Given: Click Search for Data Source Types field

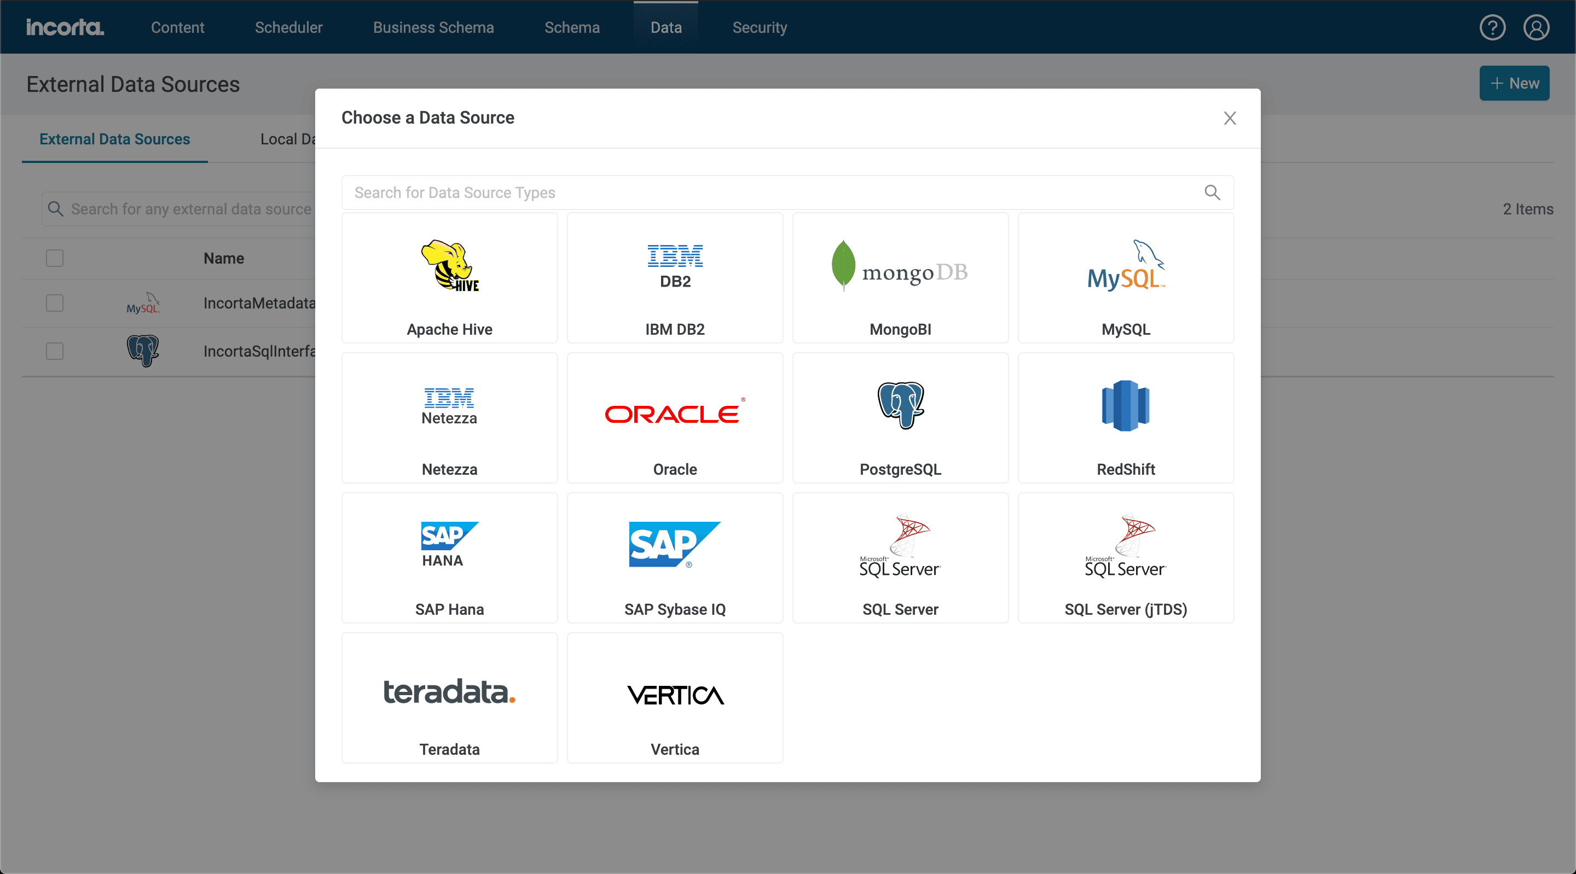Looking at the screenshot, I should pyautogui.click(x=771, y=193).
